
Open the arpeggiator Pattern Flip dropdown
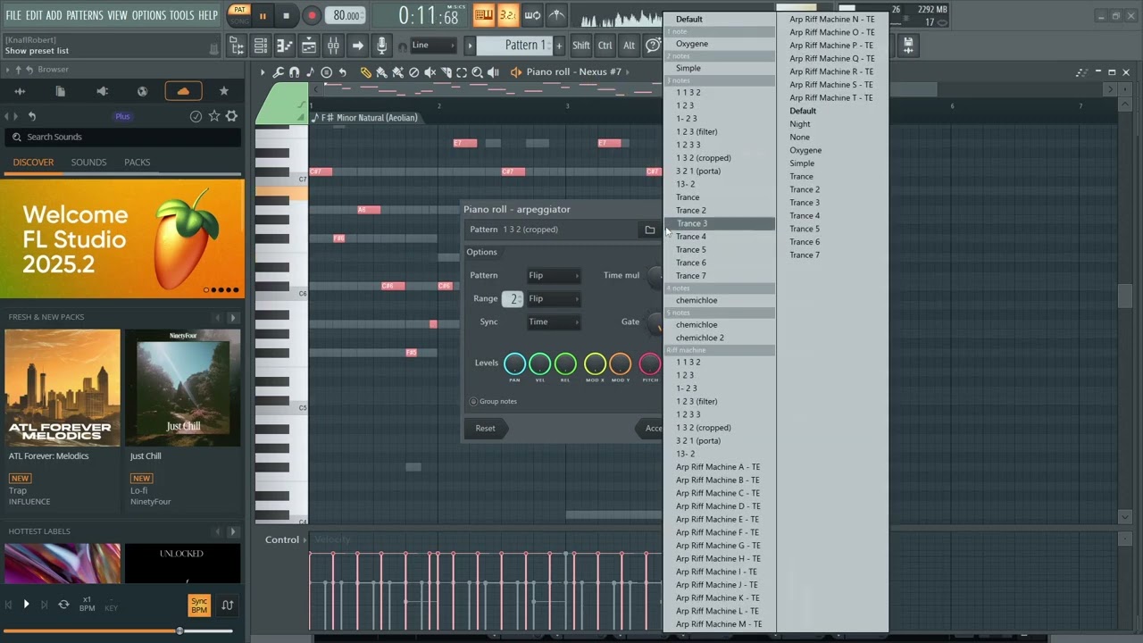(553, 275)
